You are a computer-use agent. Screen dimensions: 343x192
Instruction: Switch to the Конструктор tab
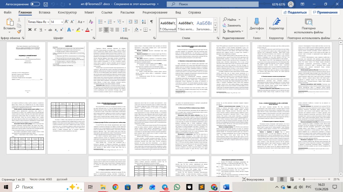[x=67, y=12]
